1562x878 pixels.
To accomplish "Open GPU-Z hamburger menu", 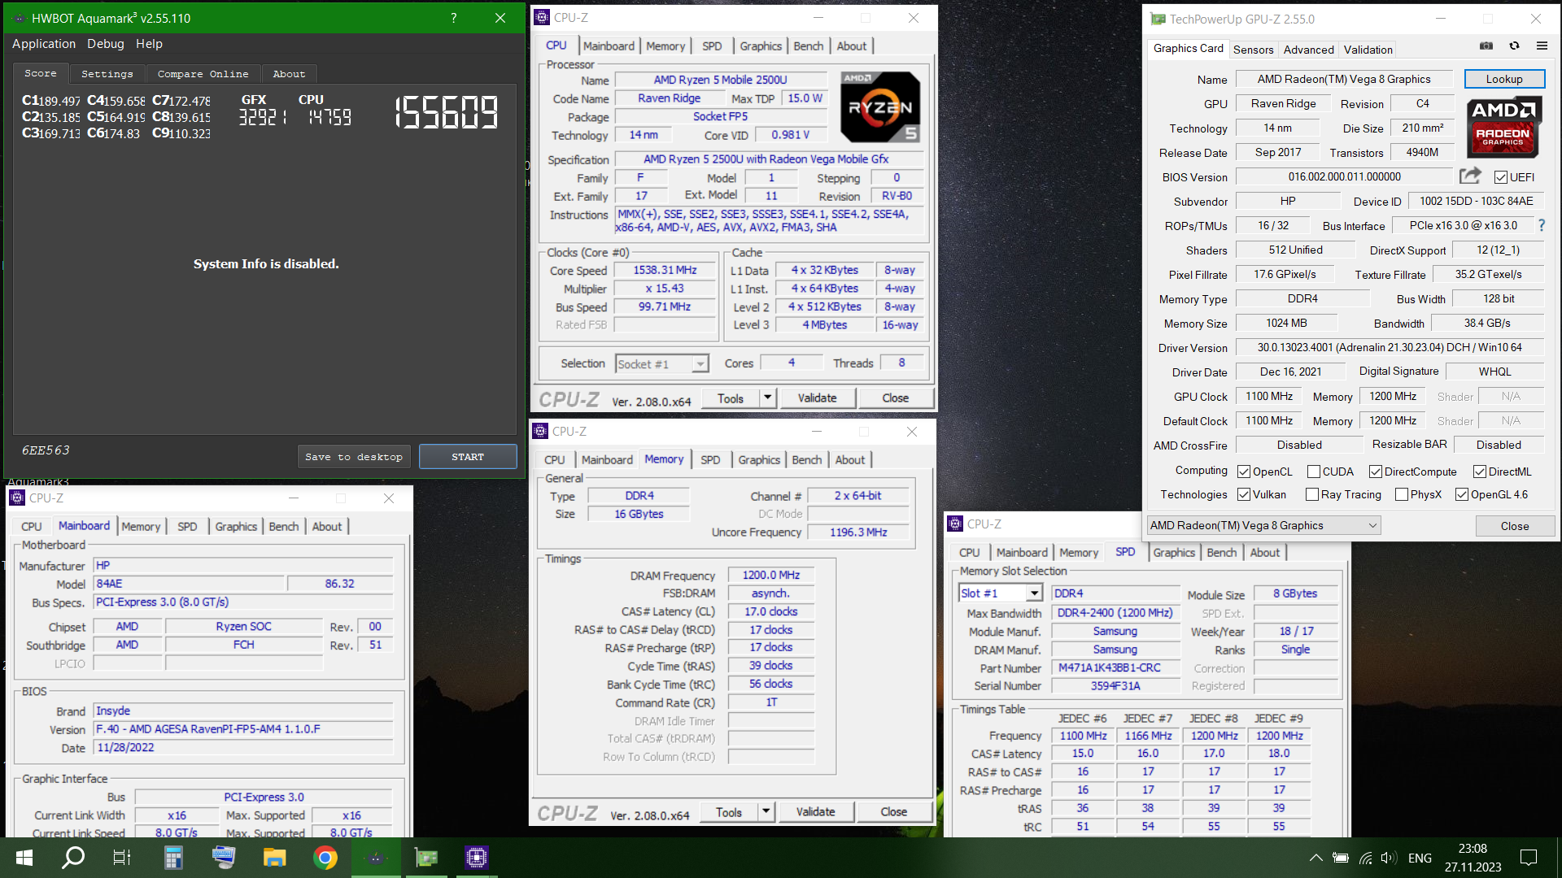I will click(x=1542, y=46).
